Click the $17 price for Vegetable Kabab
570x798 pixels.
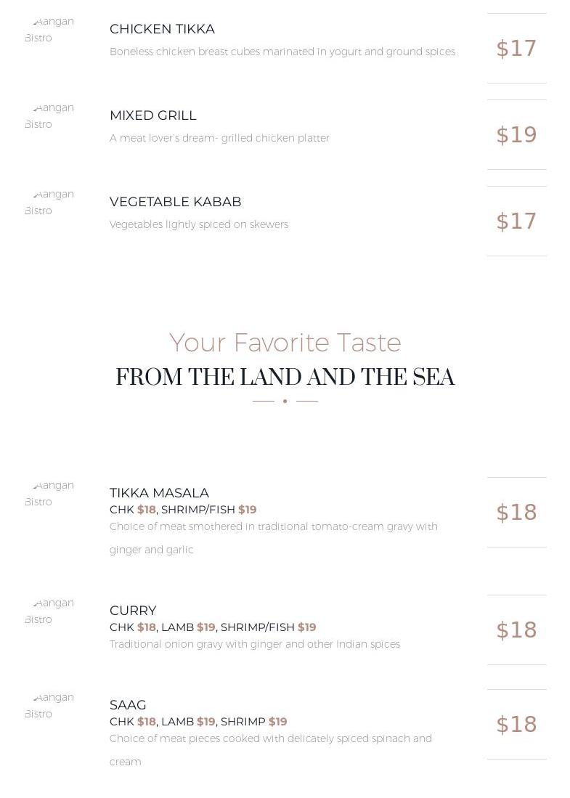point(516,221)
